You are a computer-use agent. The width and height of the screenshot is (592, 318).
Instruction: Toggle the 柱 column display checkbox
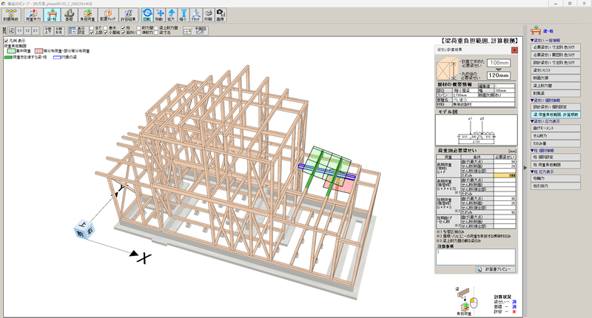point(125,27)
